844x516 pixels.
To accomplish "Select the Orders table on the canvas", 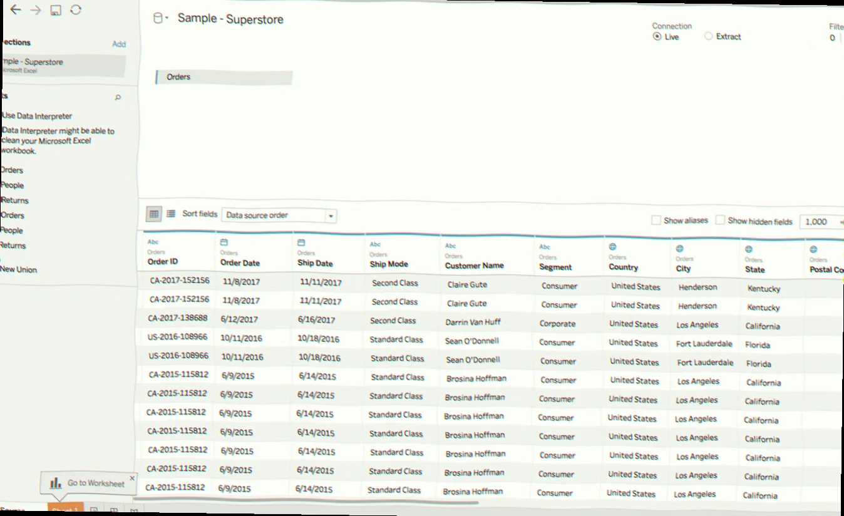I will (x=224, y=77).
